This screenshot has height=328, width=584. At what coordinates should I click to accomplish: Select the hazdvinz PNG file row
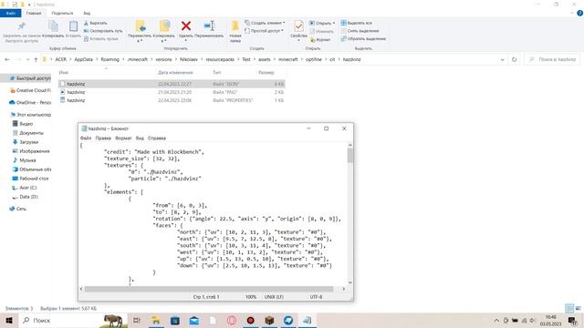pyautogui.click(x=172, y=92)
